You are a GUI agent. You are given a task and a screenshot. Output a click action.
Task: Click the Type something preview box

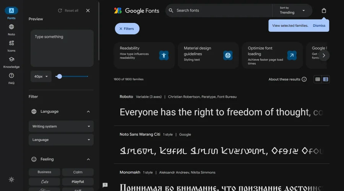click(62, 48)
